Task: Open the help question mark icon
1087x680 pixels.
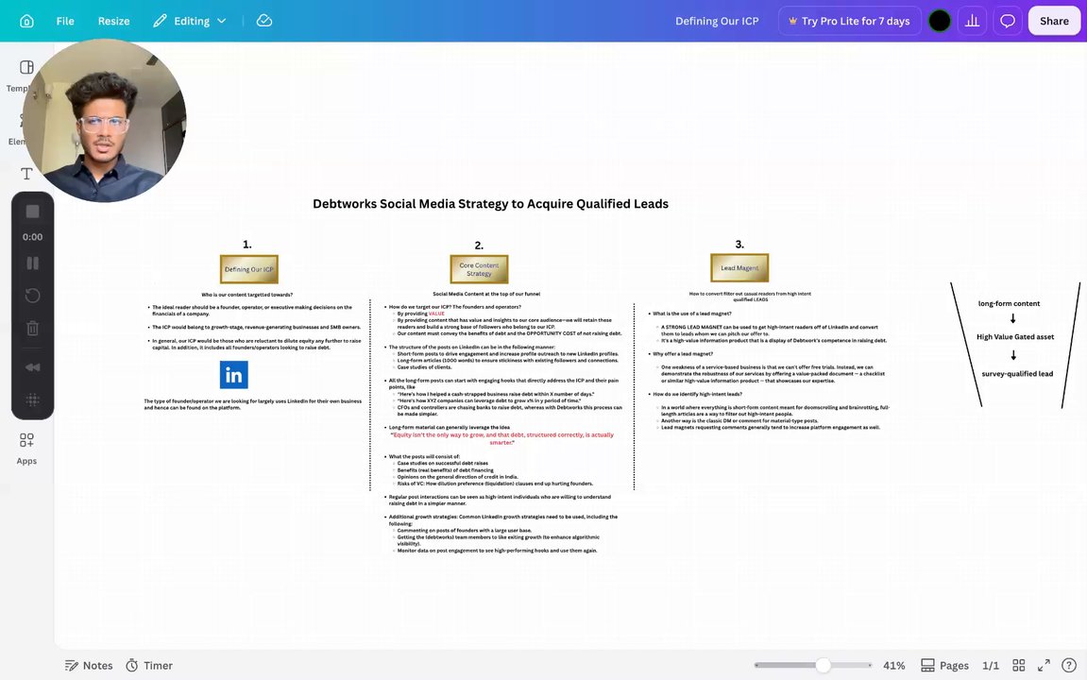Action: (x=1069, y=666)
